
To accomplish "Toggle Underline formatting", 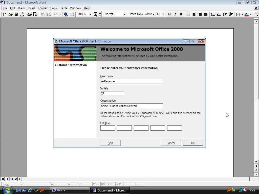I will (181, 14).
